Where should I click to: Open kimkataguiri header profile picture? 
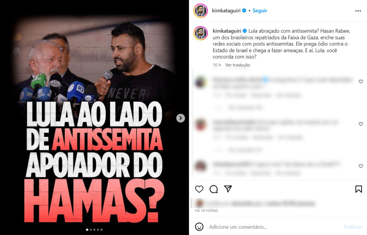click(x=201, y=11)
